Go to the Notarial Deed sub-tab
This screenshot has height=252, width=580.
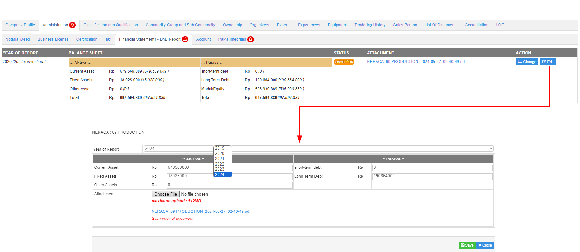18,39
